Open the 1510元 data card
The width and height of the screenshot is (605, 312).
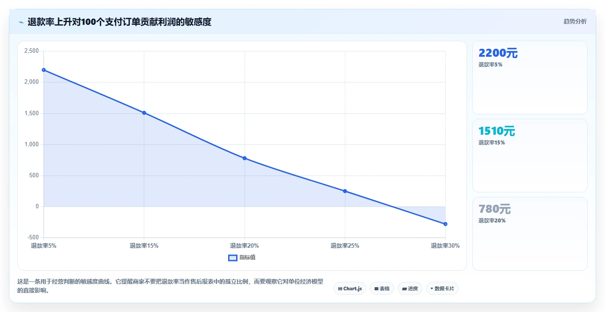click(530, 156)
